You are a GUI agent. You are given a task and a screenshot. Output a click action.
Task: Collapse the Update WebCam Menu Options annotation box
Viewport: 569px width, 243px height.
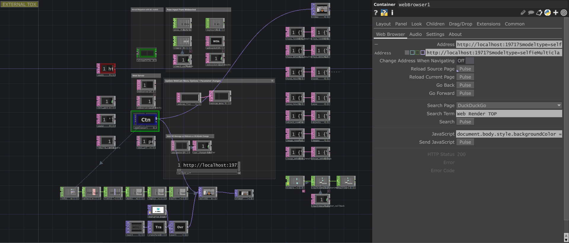[x=272, y=81]
